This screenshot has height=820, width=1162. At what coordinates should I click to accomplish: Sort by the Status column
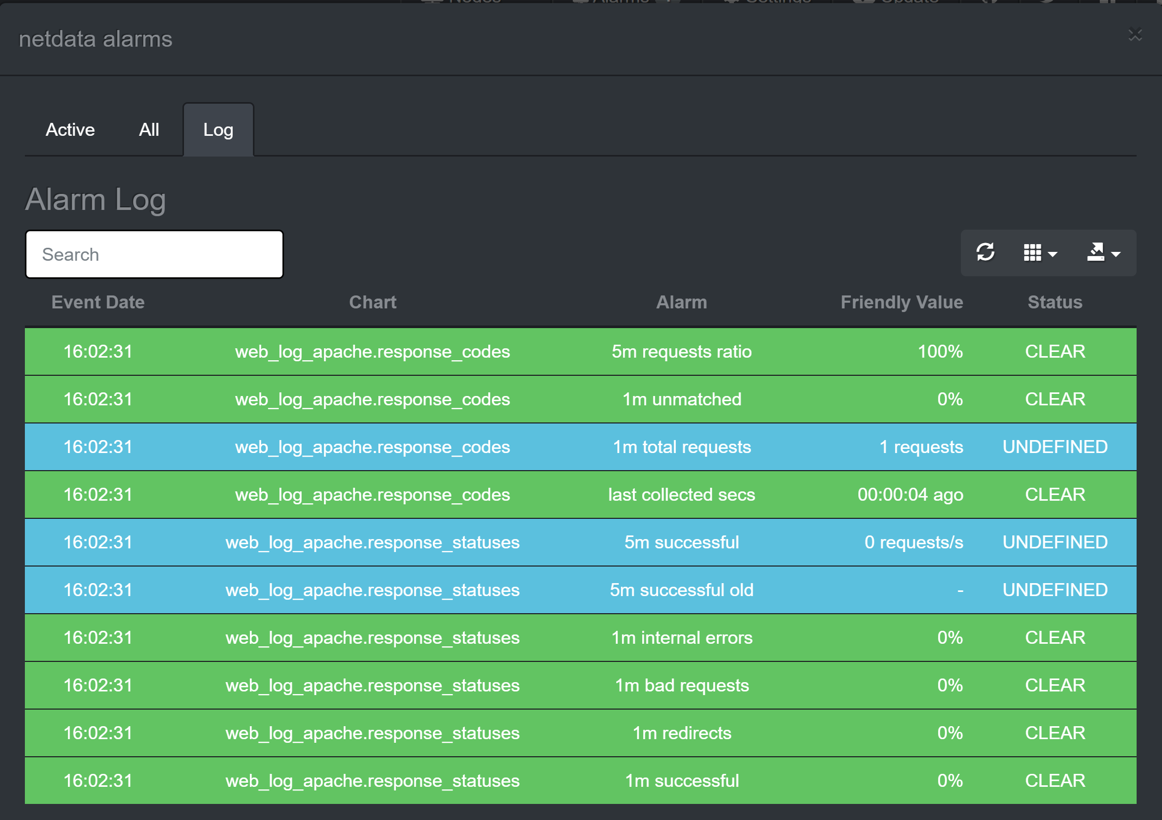tap(1054, 302)
